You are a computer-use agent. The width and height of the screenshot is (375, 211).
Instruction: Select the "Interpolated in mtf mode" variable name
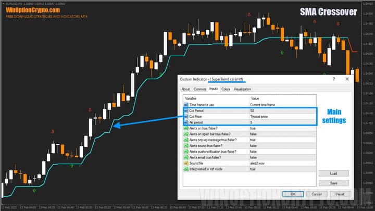(206, 169)
